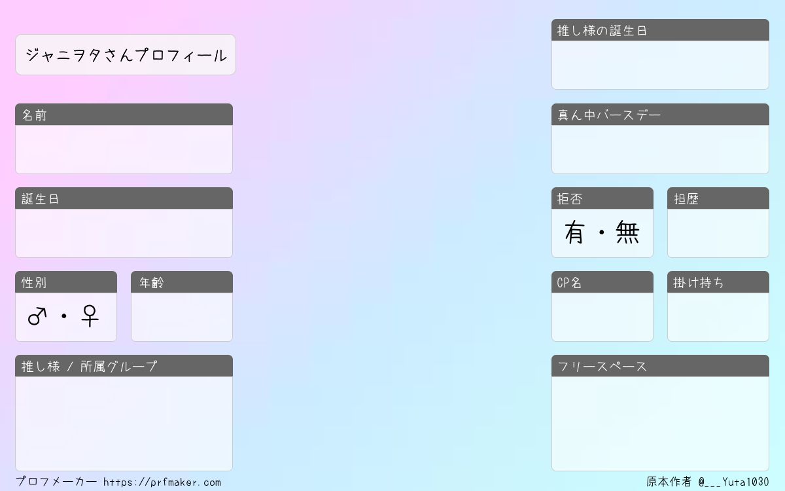
Task: Click the 年齢 input area
Action: [182, 317]
